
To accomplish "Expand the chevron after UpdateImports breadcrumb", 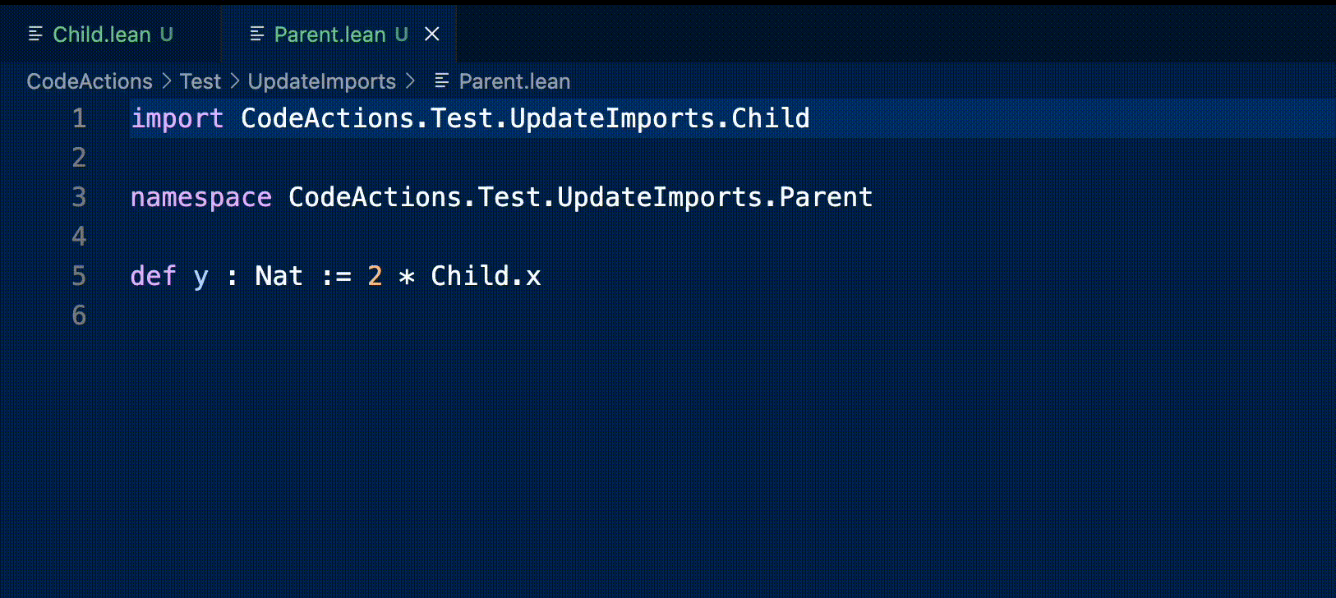I will (410, 81).
